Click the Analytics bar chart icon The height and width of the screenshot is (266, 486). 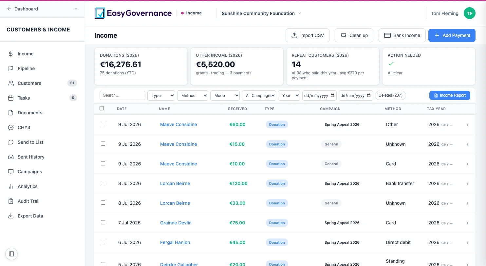[11, 186]
